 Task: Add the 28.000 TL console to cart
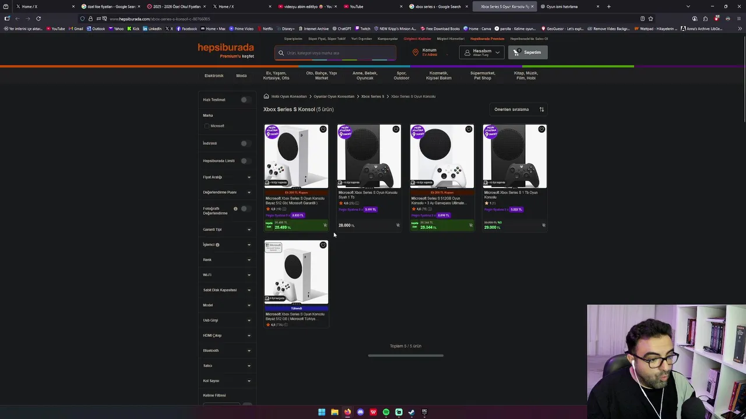(x=398, y=225)
